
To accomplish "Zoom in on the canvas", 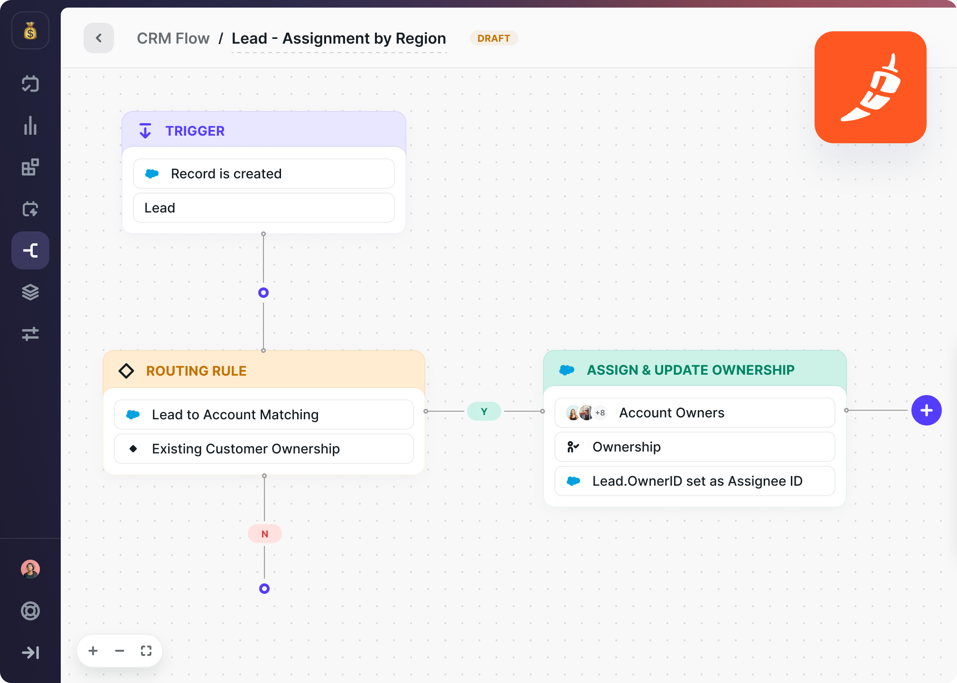I will [x=93, y=651].
